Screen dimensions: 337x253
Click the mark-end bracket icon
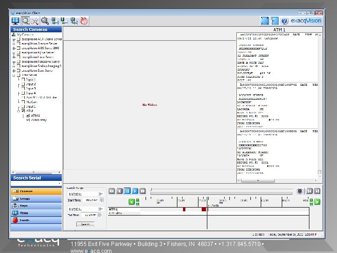(x=317, y=191)
